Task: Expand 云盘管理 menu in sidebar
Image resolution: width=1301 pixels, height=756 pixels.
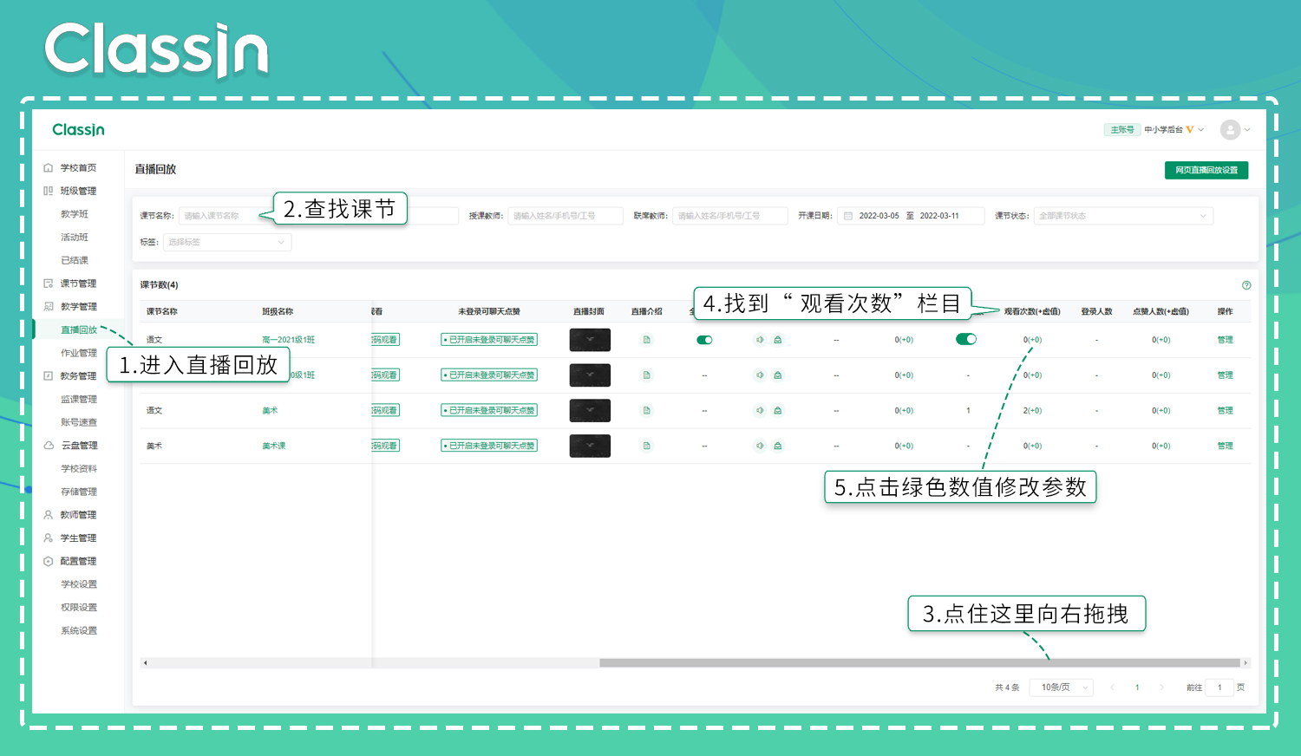Action: (x=78, y=445)
